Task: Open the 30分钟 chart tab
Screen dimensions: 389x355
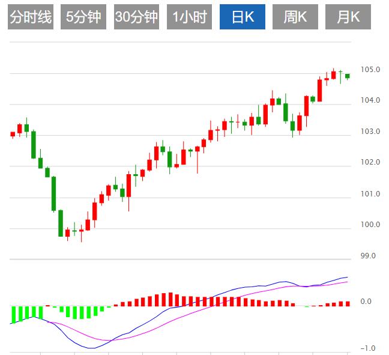Action: 136,17
